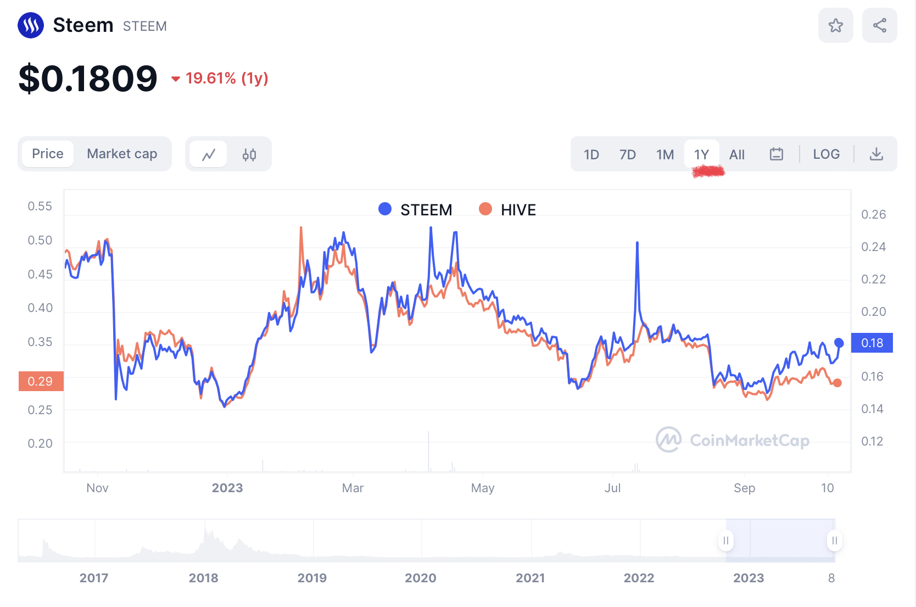This screenshot has height=607, width=916.
Task: Toggle STEEM series in chart legend
Action: pyautogui.click(x=416, y=209)
